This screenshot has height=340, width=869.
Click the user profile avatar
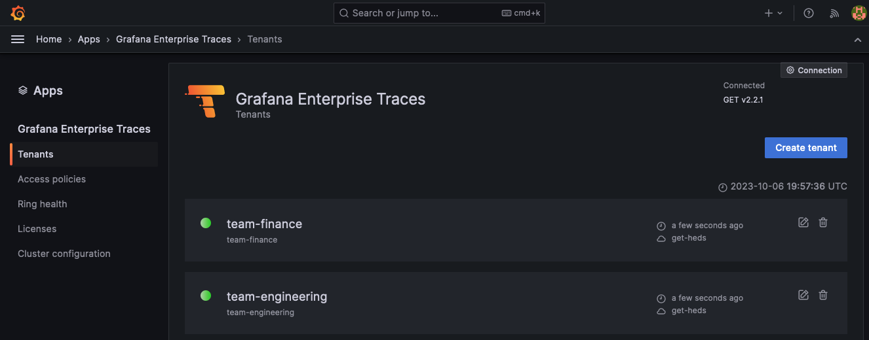pos(859,13)
